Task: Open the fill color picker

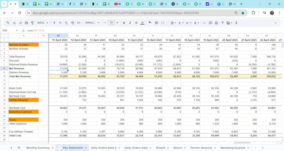Action: [x=150, y=23]
